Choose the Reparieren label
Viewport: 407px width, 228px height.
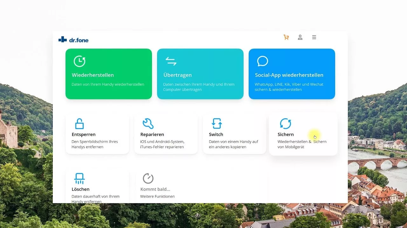click(x=152, y=135)
